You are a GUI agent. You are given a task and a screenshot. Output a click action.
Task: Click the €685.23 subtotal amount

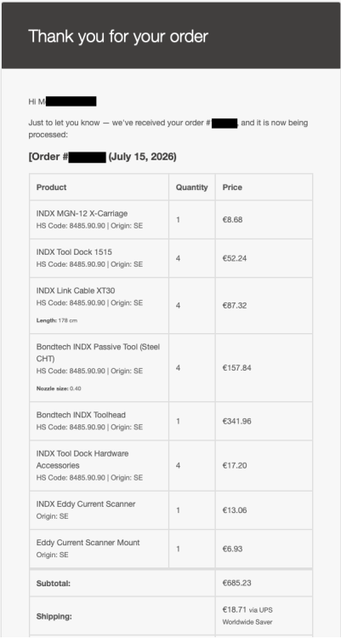coord(236,583)
